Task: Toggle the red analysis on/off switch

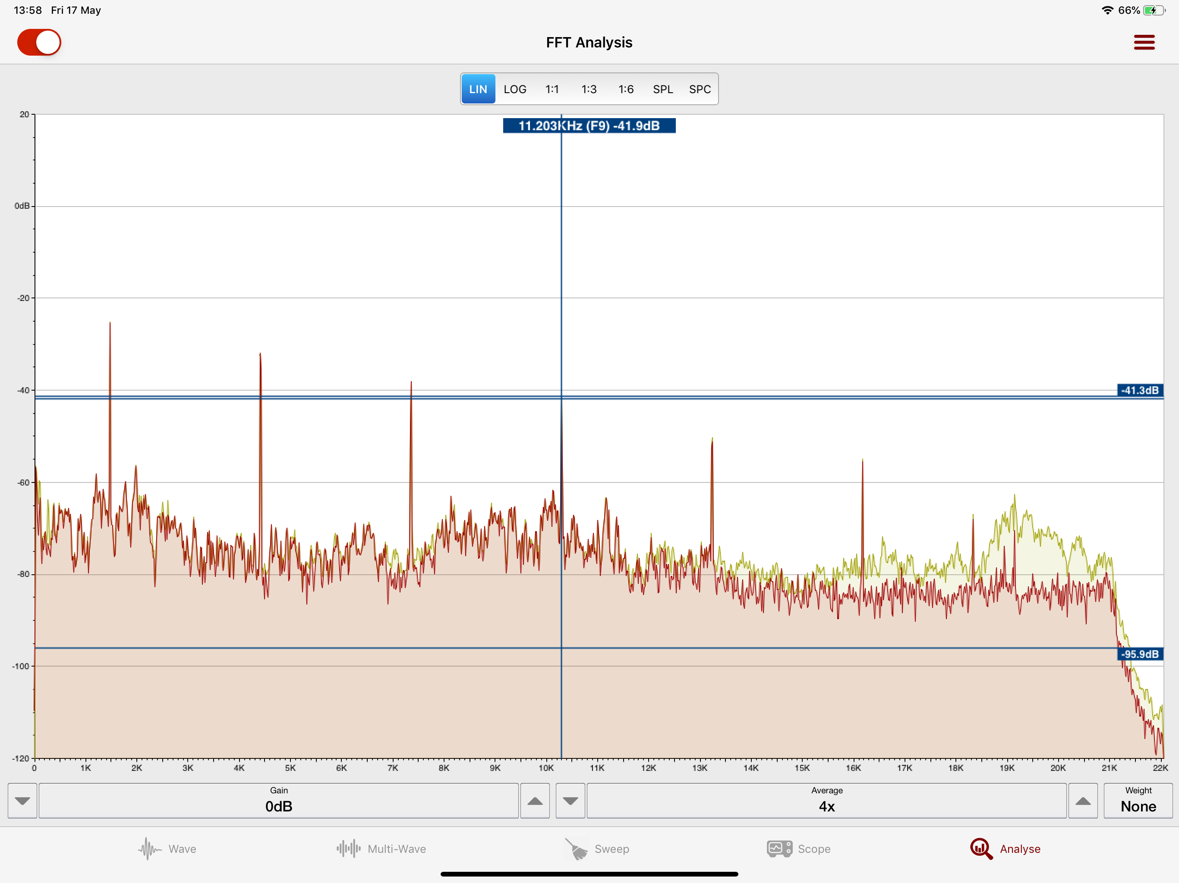Action: 39,43
